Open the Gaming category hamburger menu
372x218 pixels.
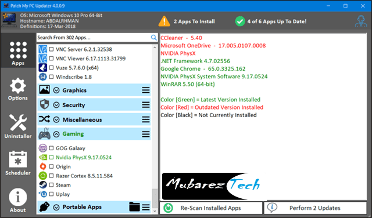coord(146,135)
